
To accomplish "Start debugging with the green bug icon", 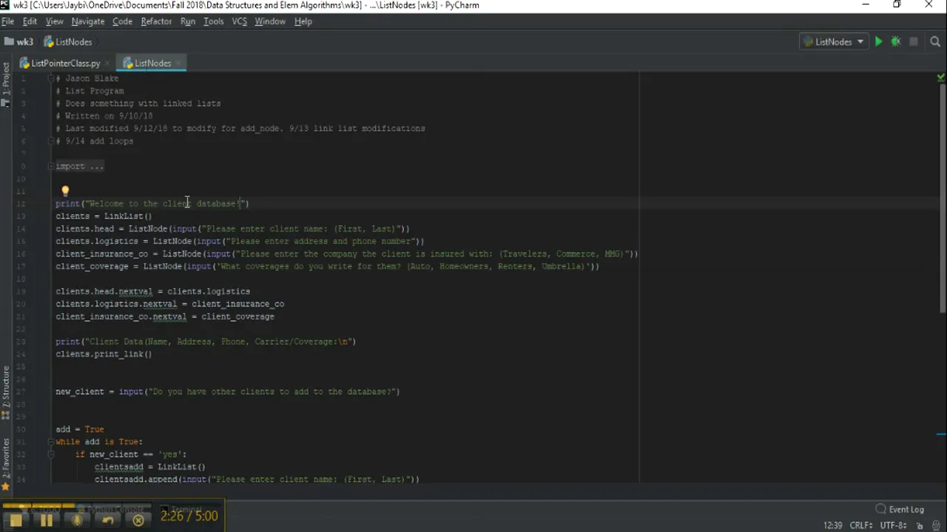I will coord(896,42).
